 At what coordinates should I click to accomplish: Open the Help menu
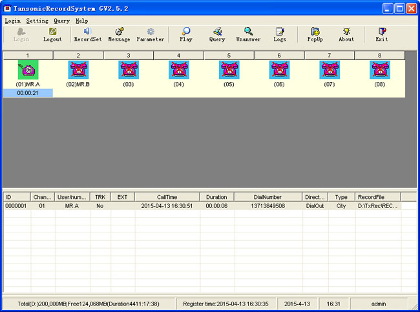pyautogui.click(x=81, y=21)
